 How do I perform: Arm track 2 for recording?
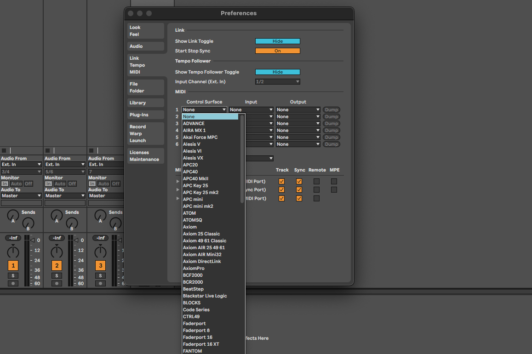click(x=57, y=284)
